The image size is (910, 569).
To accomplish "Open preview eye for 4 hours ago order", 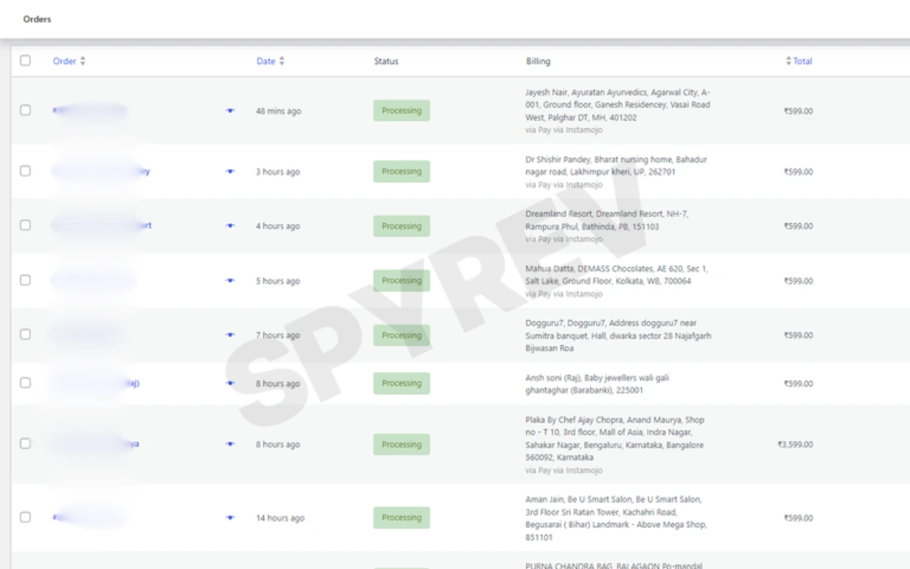I will 230,226.
